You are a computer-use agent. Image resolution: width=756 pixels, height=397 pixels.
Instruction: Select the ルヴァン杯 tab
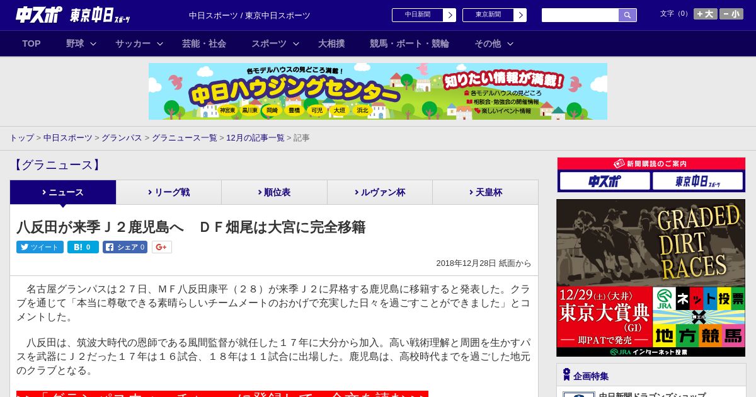pyautogui.click(x=380, y=192)
